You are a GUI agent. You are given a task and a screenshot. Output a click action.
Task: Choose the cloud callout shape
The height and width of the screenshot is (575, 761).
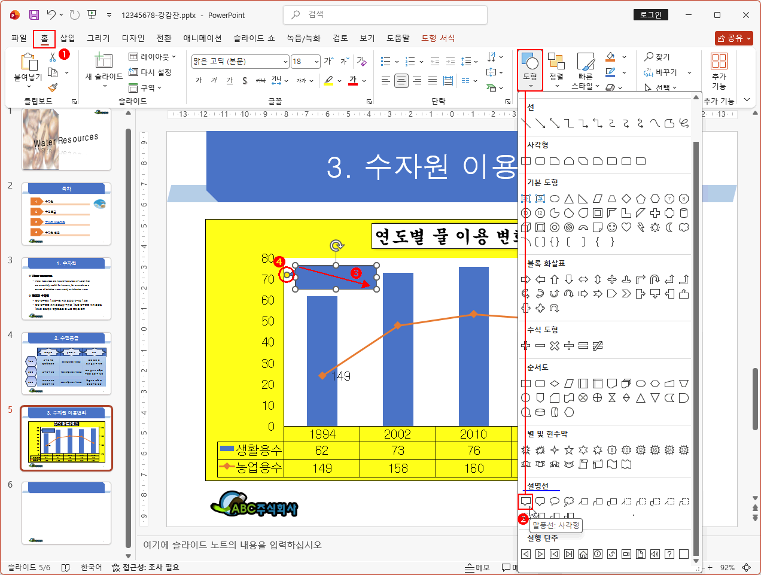pos(569,501)
